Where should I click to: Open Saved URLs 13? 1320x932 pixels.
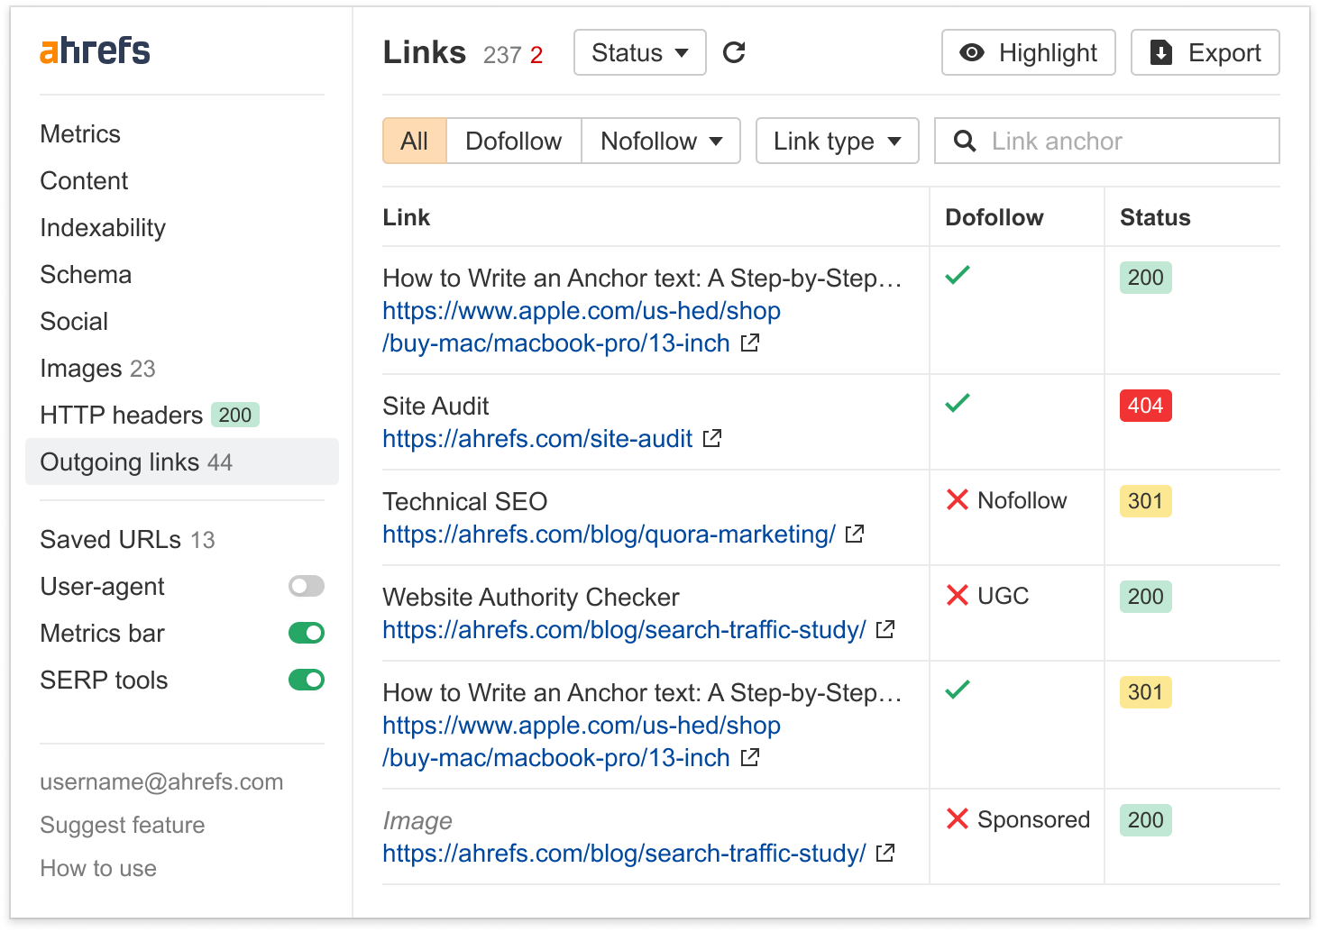(x=127, y=539)
